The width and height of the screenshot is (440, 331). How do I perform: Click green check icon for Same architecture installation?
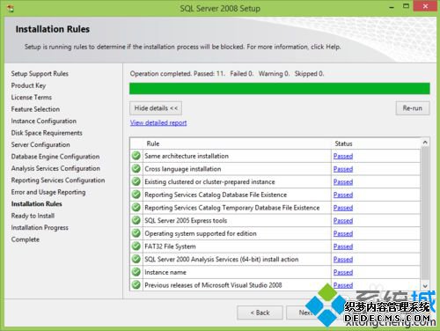tap(136, 156)
